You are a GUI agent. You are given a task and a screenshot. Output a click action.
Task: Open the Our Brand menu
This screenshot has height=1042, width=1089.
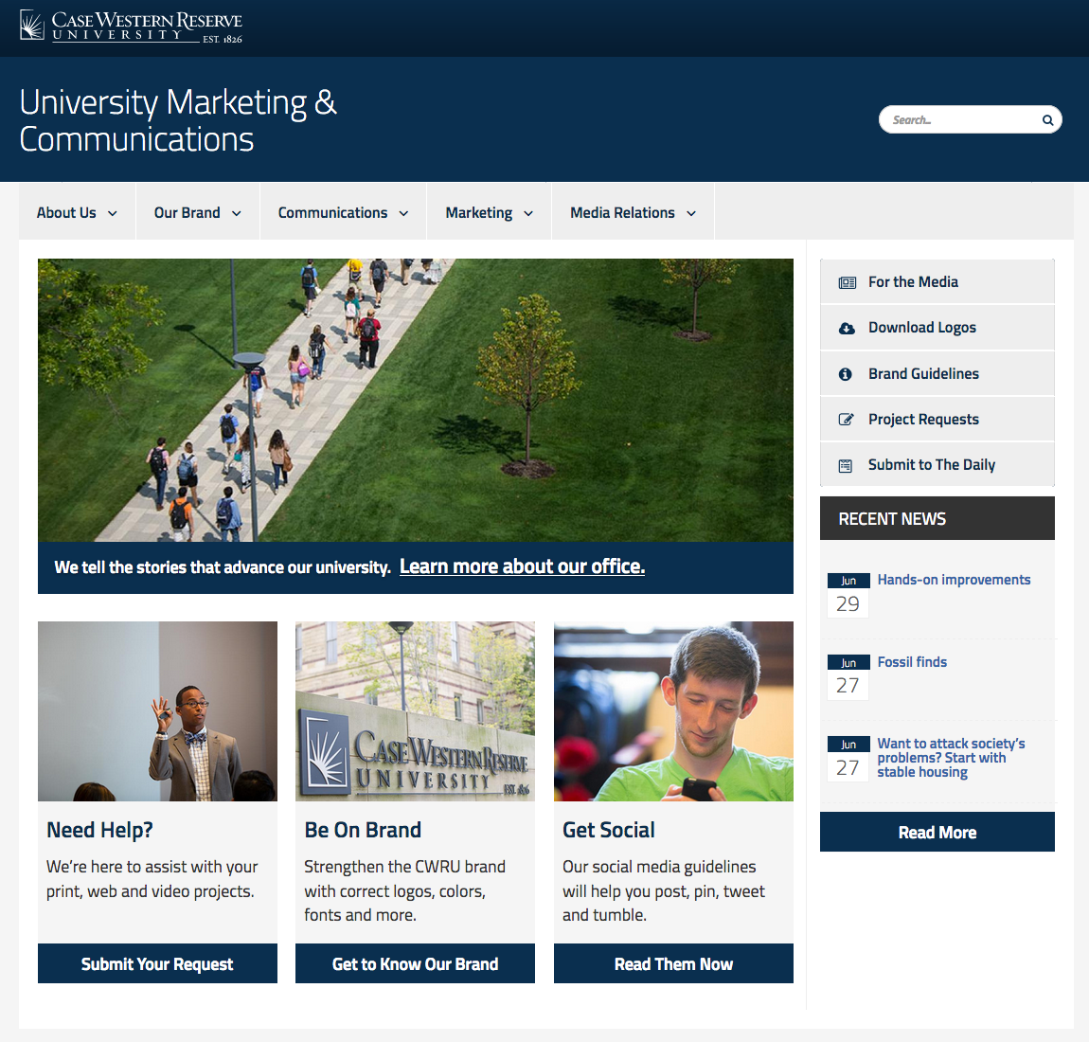pos(198,212)
